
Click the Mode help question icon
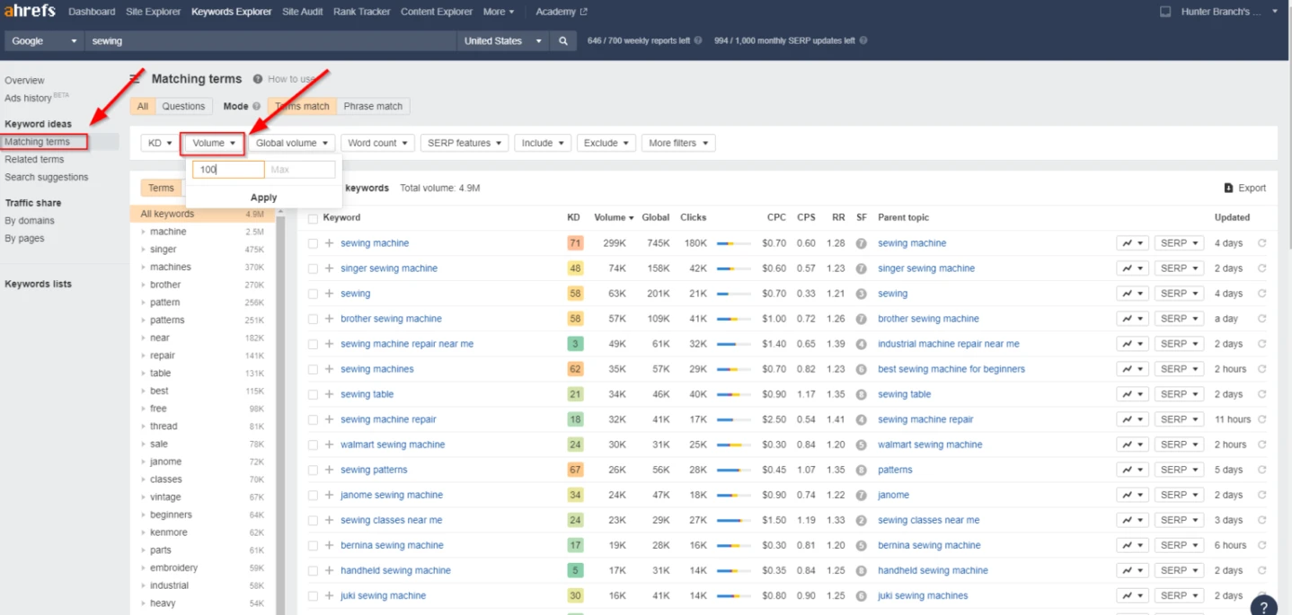tap(256, 106)
